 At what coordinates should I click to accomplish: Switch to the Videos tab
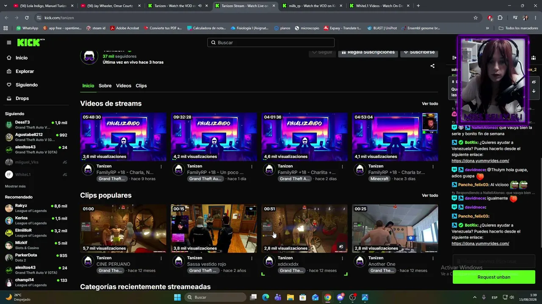[x=124, y=86]
